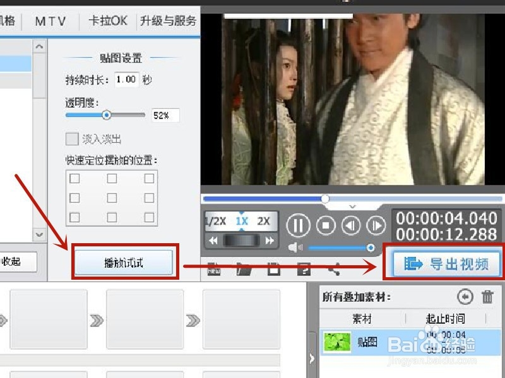Click the 起止时间 column header

(446, 319)
